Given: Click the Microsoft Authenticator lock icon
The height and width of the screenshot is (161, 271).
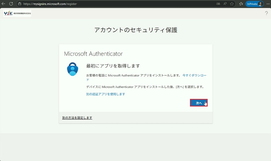Looking at the screenshot, I should click(x=73, y=69).
